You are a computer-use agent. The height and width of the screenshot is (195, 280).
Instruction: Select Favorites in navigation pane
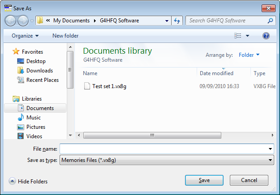pyautogui.click(x=32, y=52)
